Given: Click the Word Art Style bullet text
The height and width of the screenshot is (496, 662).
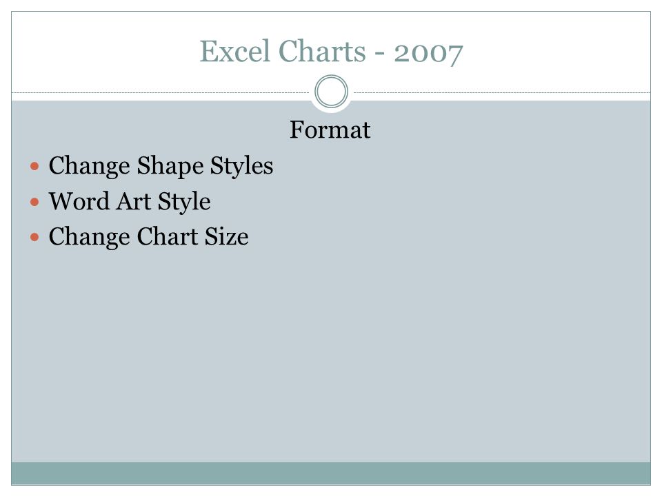Looking at the screenshot, I should pos(130,201).
